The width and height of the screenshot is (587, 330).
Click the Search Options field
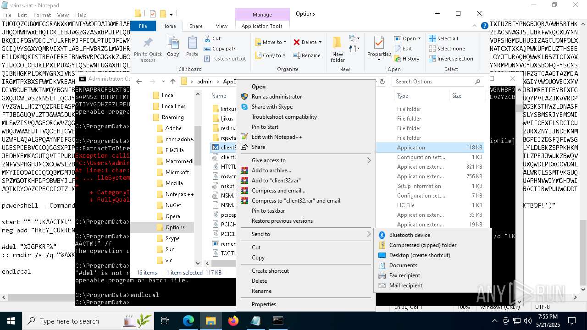coord(437,82)
